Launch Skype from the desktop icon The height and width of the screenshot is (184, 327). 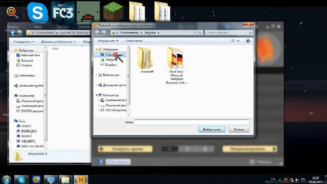click(x=37, y=12)
